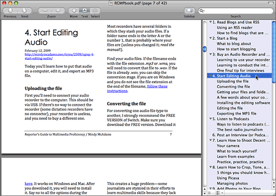
Task: Open '6. Post an Interview (or Podca...'
Action: (240, 135)
